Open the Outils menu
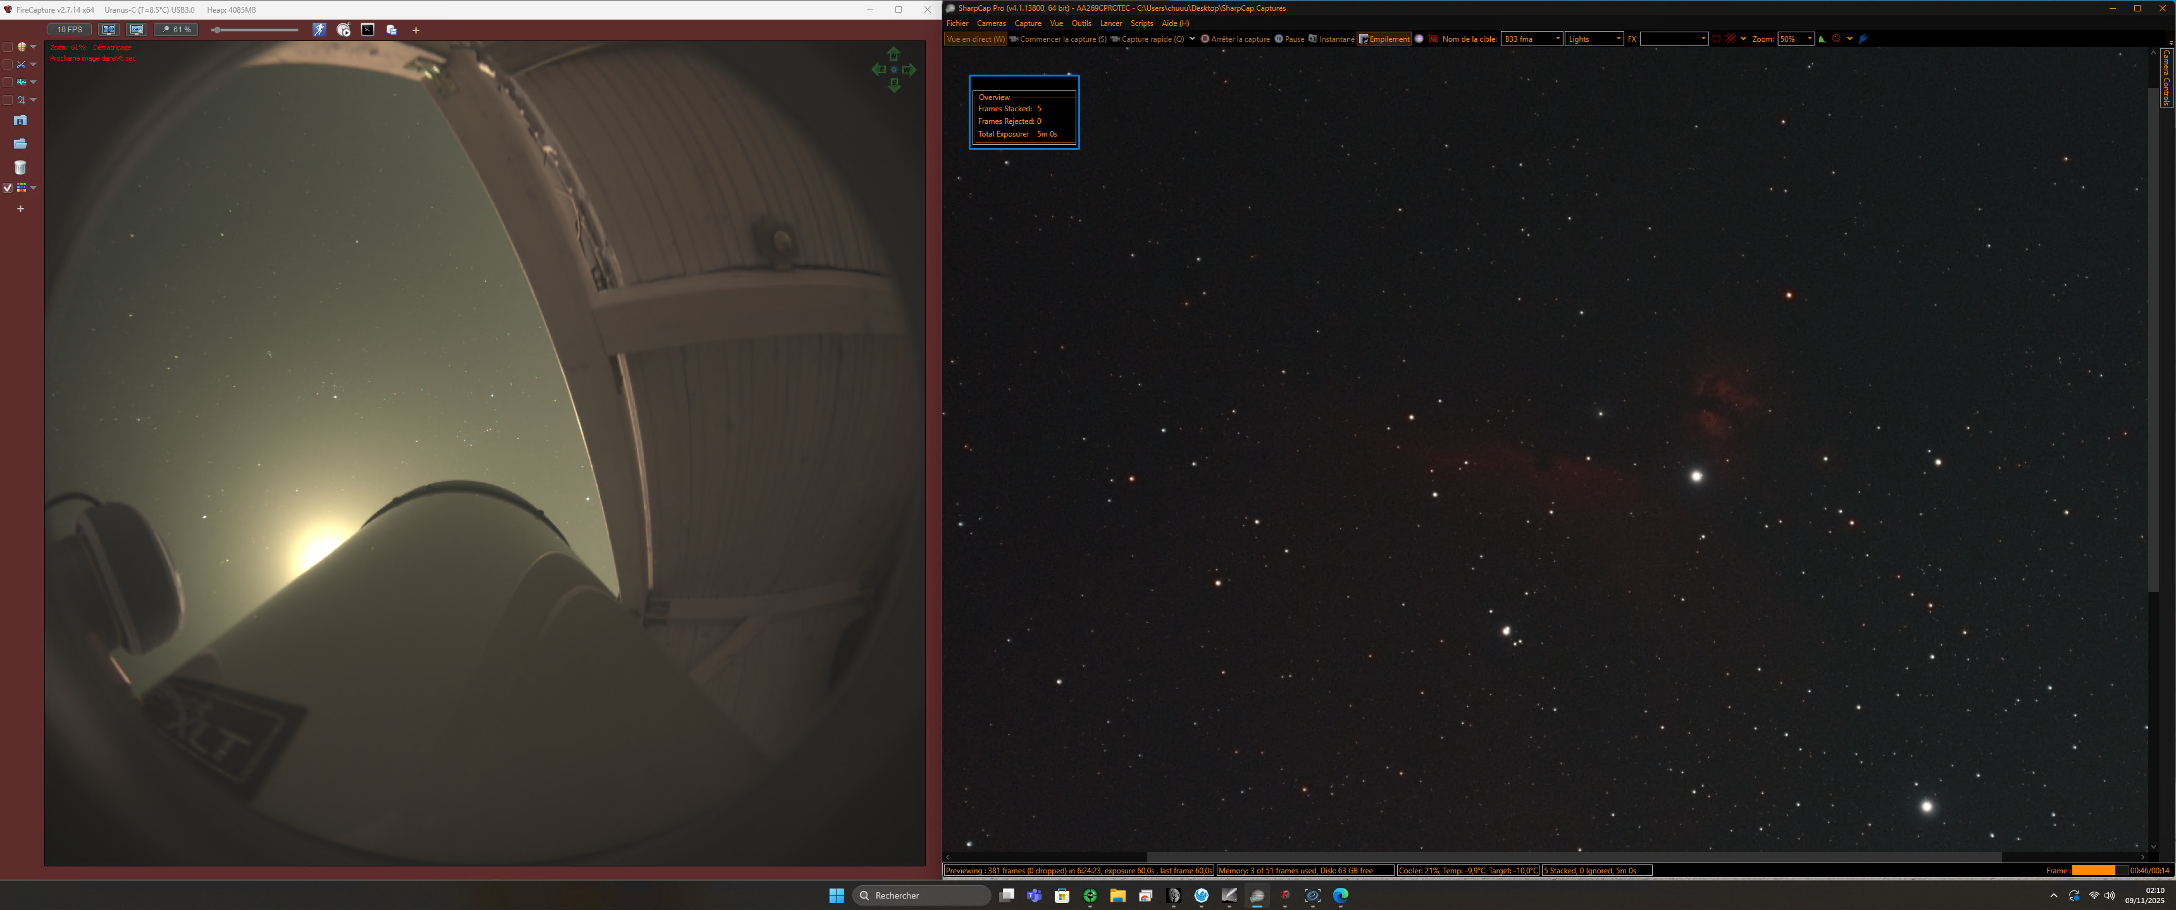This screenshot has height=910, width=2176. 1081,23
